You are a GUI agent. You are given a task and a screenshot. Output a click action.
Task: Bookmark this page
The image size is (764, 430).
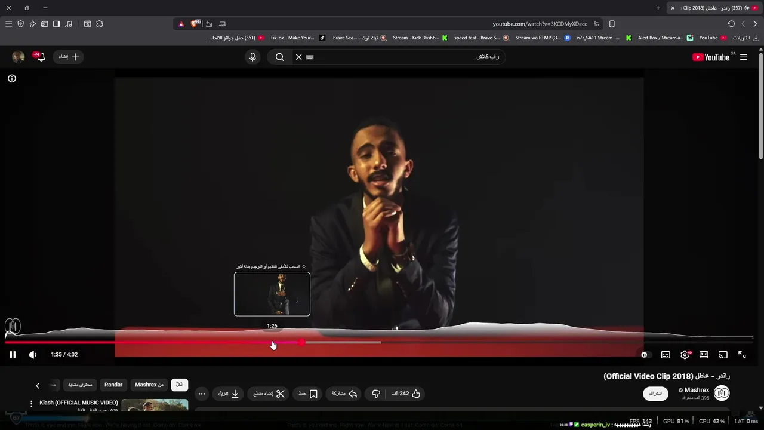tap(612, 24)
